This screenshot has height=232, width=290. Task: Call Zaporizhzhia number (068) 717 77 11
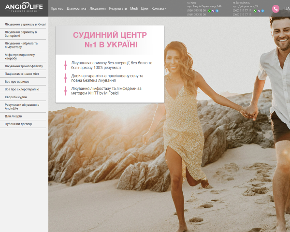(242, 14)
